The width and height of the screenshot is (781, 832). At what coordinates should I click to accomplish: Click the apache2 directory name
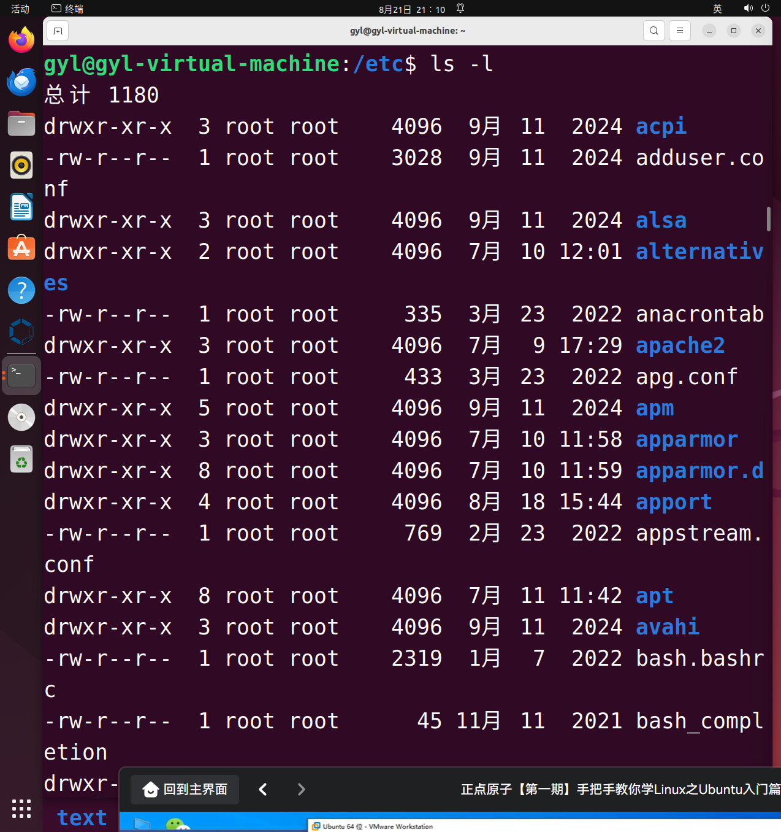680,345
